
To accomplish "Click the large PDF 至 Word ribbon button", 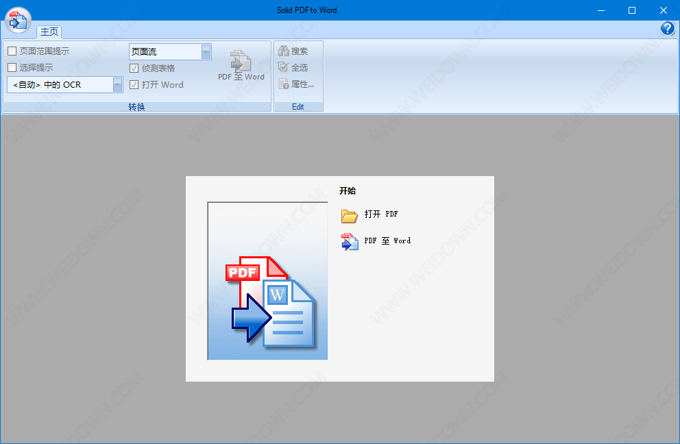I will tap(241, 66).
